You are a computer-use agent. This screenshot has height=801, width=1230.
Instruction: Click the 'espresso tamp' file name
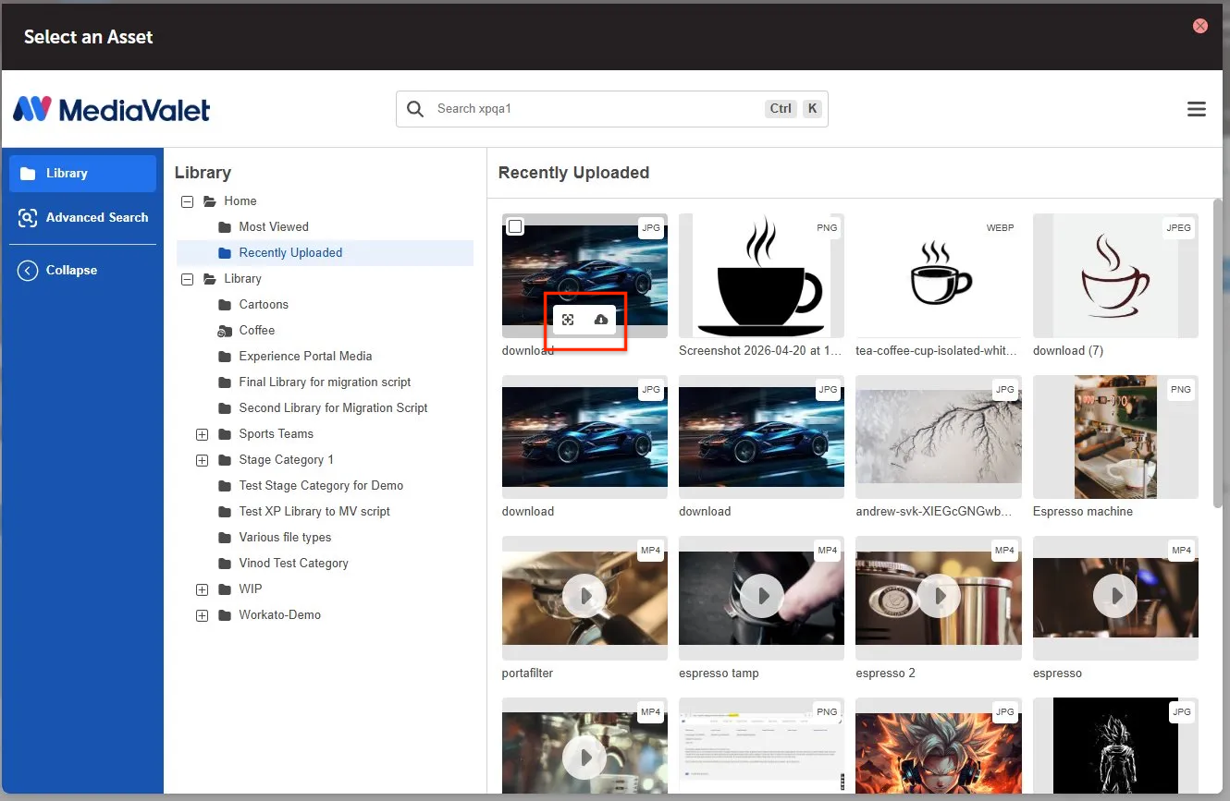click(719, 674)
